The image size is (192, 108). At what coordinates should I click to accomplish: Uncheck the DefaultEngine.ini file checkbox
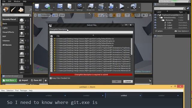click(x=51, y=41)
